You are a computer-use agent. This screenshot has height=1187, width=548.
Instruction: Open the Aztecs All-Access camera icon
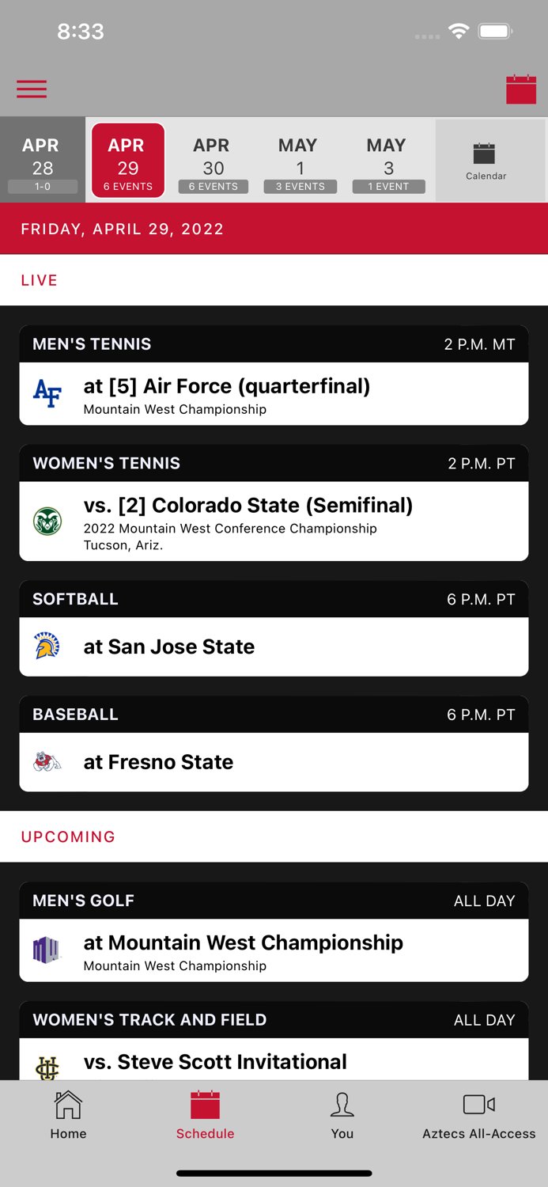click(478, 1114)
